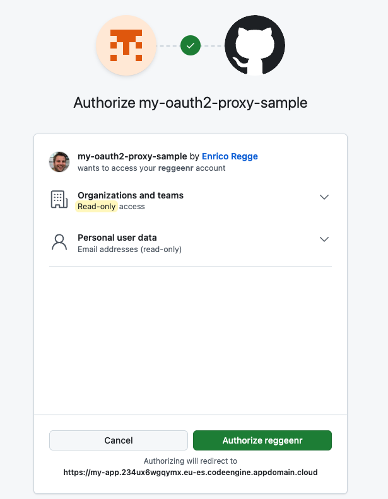388x499 pixels.
Task: Open the Enrico Regge profile link
Action: click(x=230, y=156)
